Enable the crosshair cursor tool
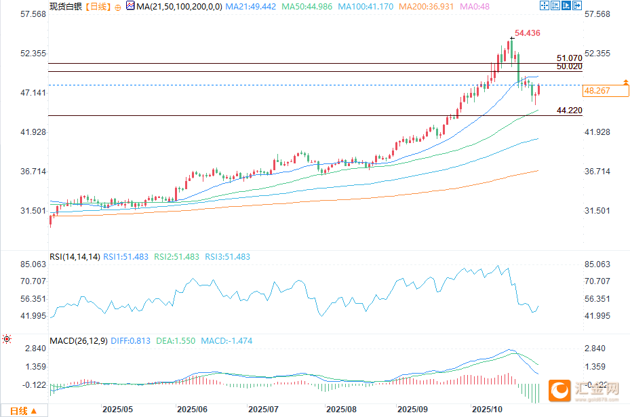This screenshot has width=630, height=417. point(545,5)
